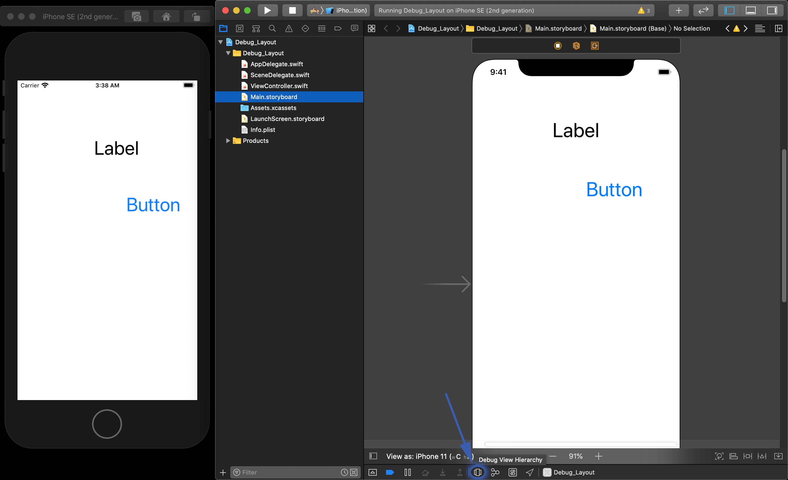Image resolution: width=788 pixels, height=480 pixels.
Task: Open the Align constraints menu
Action: point(733,456)
